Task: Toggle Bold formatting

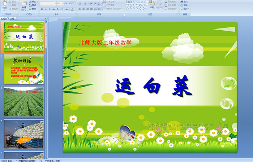Action: (x=42, y=9)
